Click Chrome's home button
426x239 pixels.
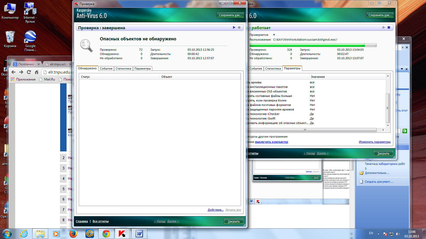[x=37, y=72]
